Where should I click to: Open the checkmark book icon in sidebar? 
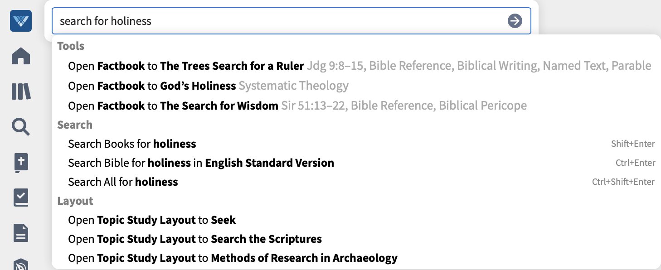point(21,198)
